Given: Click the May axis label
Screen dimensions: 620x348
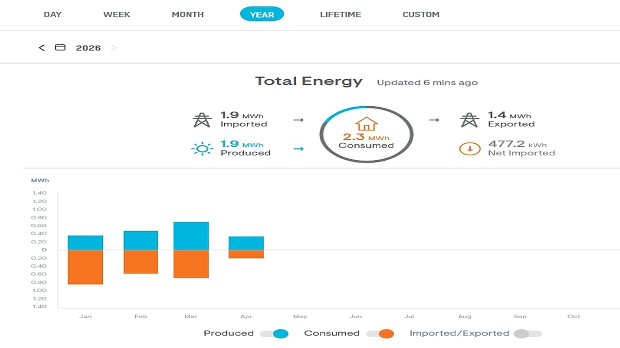Looking at the screenshot, I should (300, 317).
